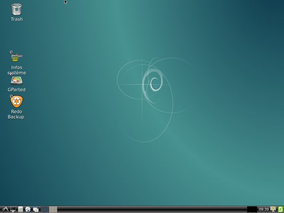The height and width of the screenshot is (213, 284).
Task: Click the 'Trash' label text
Action: 16,19
